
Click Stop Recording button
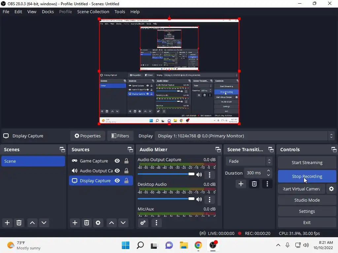(x=307, y=176)
